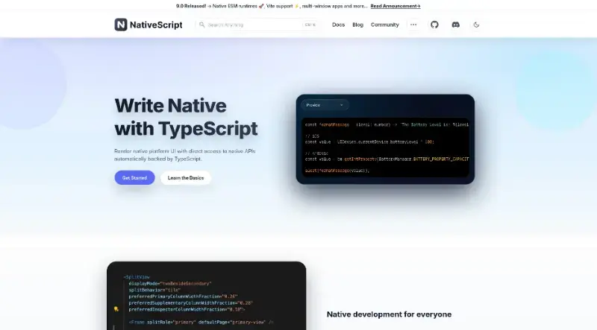
Task: Click the lightbulb icon in code editor
Action: click(x=116, y=309)
